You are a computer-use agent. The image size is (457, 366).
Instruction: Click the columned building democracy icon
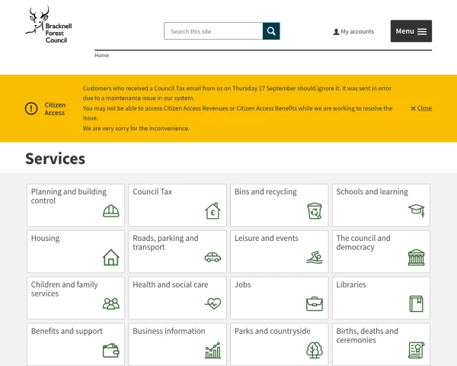[416, 257]
